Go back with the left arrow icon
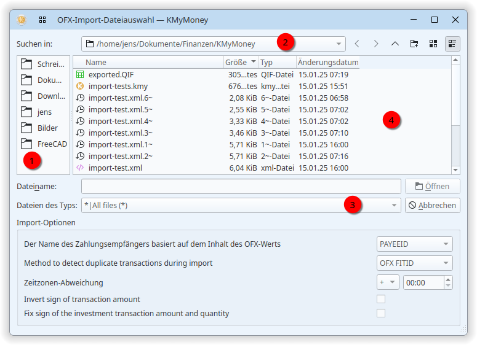477x345 pixels. tap(357, 44)
